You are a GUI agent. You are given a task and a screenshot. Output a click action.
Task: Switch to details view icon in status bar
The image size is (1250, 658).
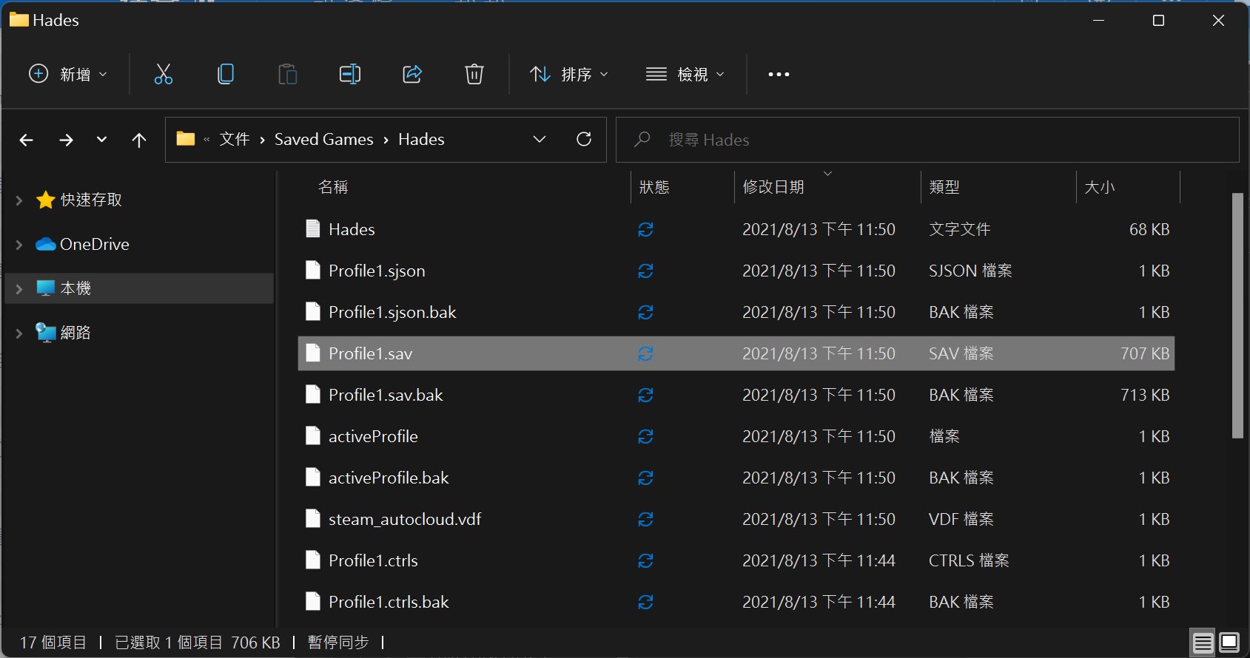coord(1203,642)
